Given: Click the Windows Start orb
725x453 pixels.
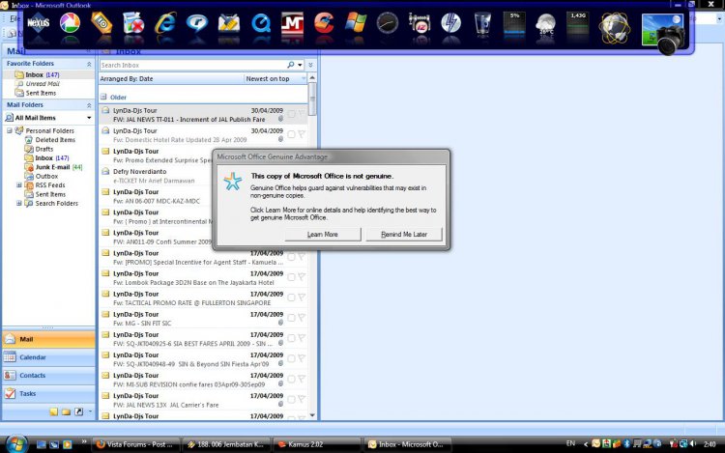Looking at the screenshot, I should point(16,443).
